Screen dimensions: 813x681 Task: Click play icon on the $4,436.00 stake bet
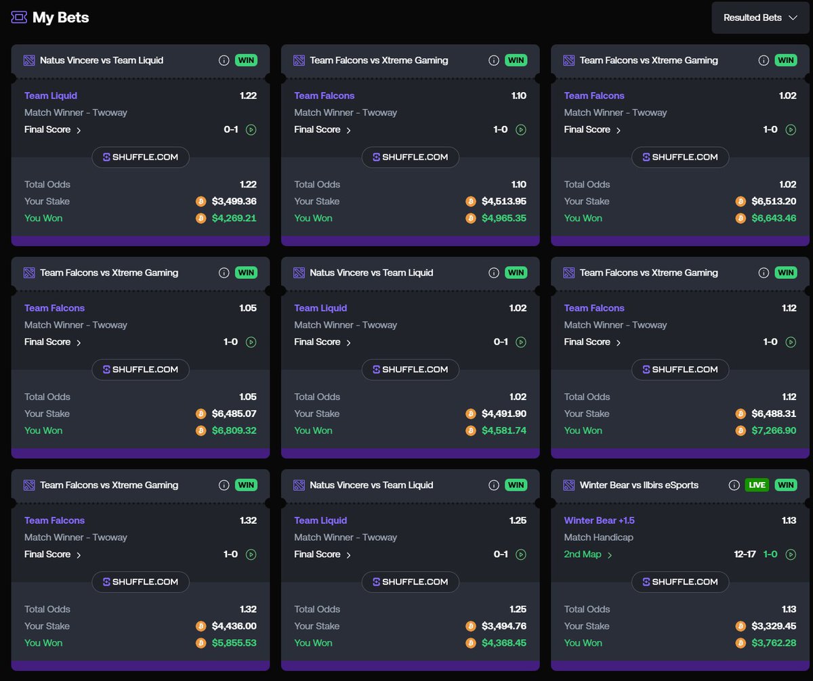click(251, 555)
